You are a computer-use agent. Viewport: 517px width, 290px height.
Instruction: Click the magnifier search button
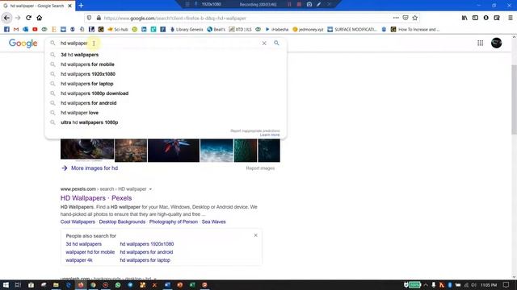(x=276, y=43)
